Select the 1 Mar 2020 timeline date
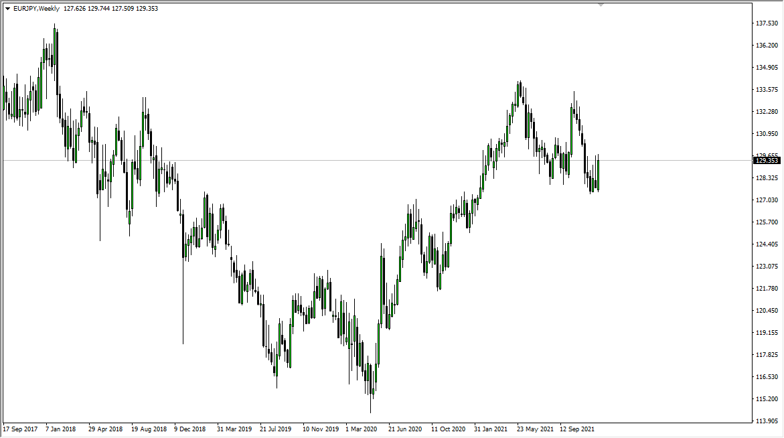784x438 pixels. coord(361,429)
